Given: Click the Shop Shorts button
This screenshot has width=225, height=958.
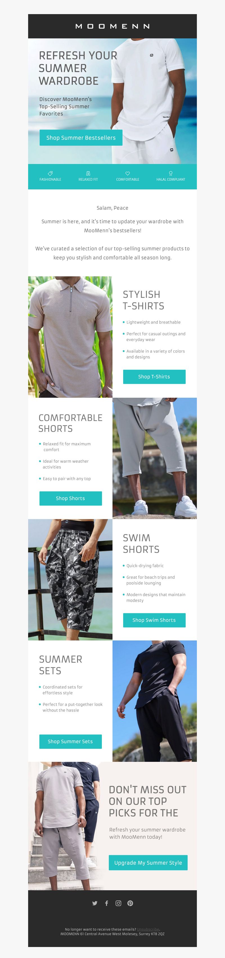Looking at the screenshot, I should click(70, 498).
